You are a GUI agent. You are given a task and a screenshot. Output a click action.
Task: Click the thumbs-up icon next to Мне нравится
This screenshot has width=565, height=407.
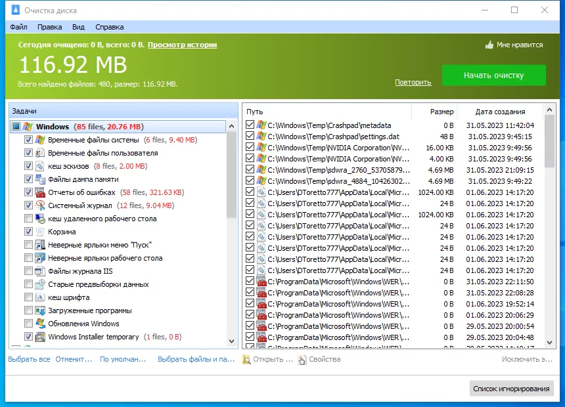[x=489, y=45]
